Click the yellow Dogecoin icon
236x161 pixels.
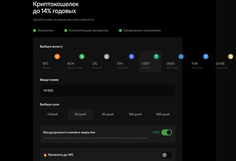[x=230, y=57]
